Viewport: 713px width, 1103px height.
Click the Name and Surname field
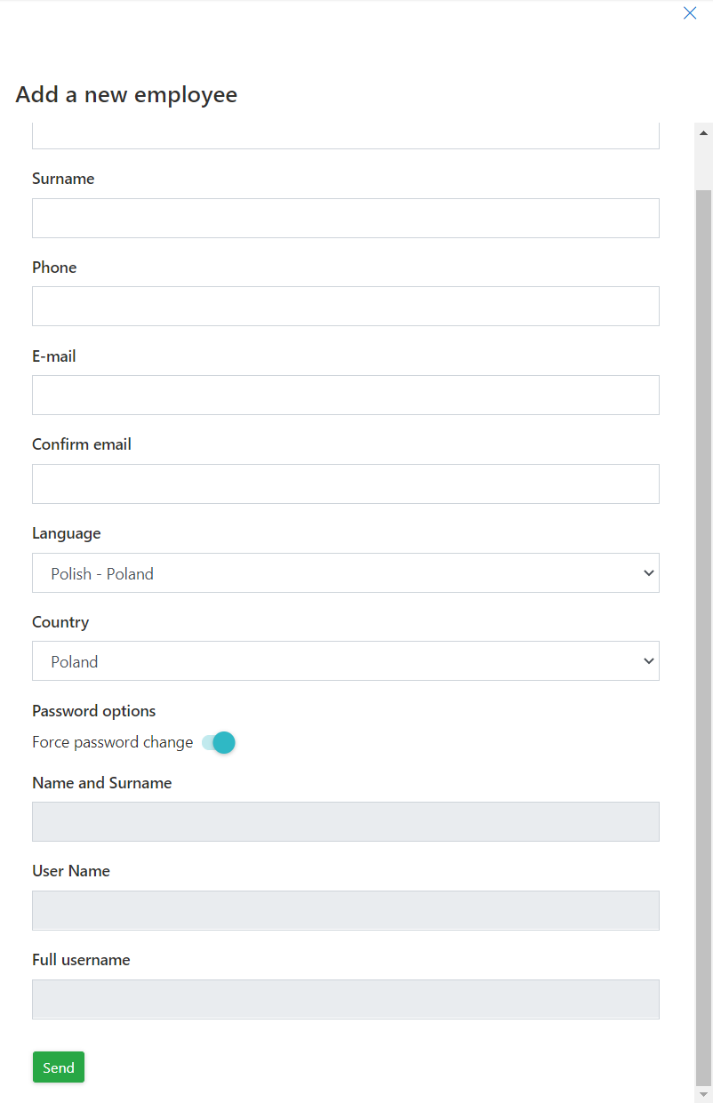tap(345, 822)
